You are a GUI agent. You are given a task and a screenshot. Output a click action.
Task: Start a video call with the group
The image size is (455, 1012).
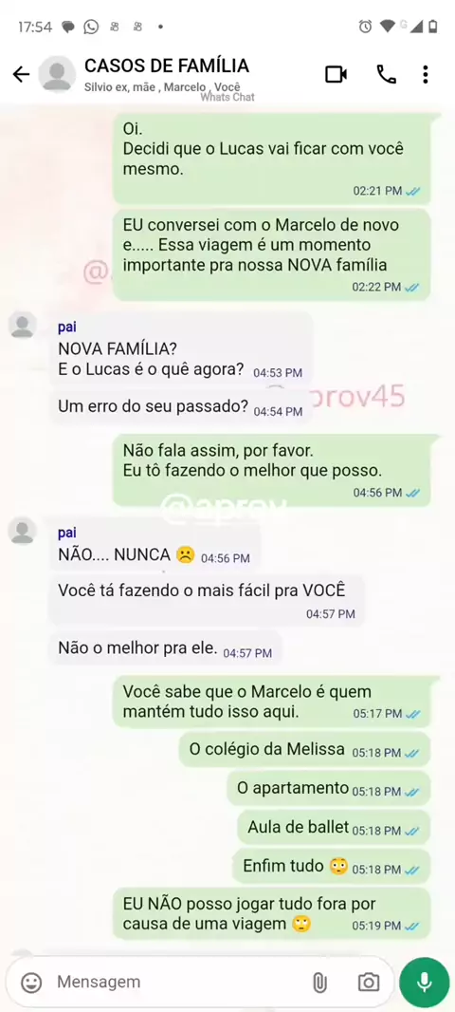[336, 75]
